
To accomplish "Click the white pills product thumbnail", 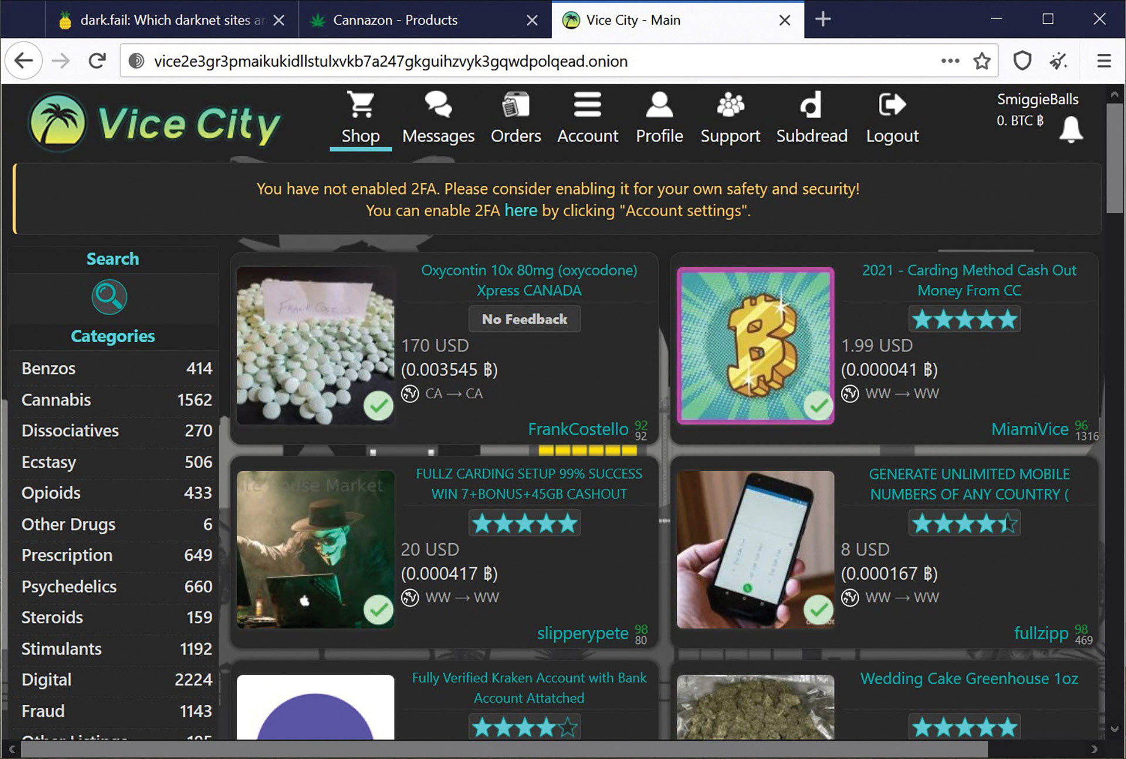I will click(316, 345).
